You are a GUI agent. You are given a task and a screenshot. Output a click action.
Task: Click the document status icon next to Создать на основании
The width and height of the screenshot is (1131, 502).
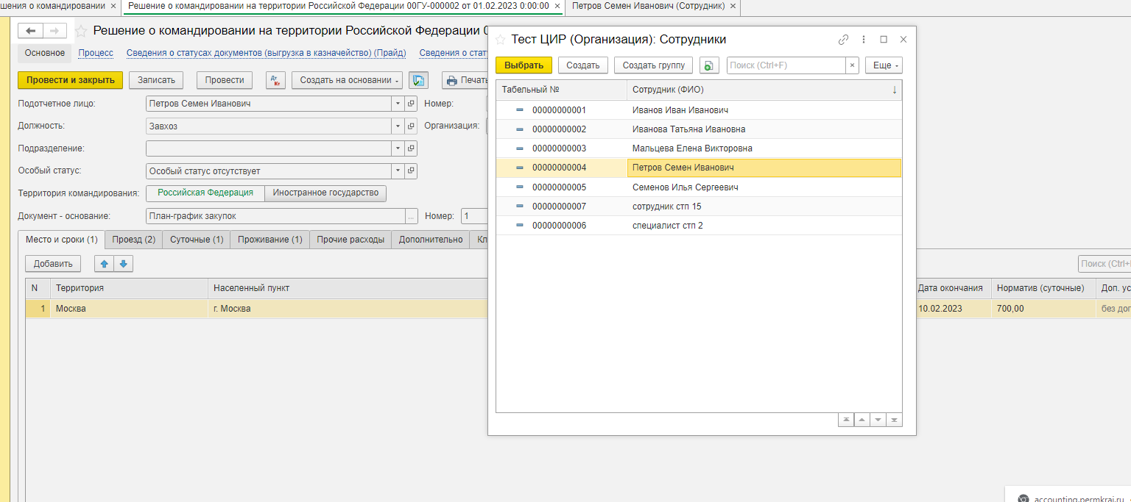(419, 80)
